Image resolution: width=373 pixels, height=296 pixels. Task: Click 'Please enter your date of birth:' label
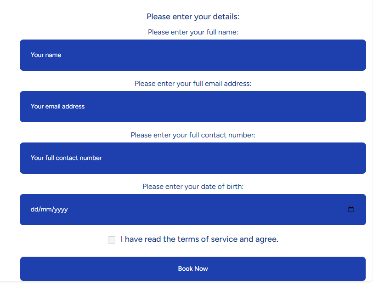pyautogui.click(x=193, y=187)
